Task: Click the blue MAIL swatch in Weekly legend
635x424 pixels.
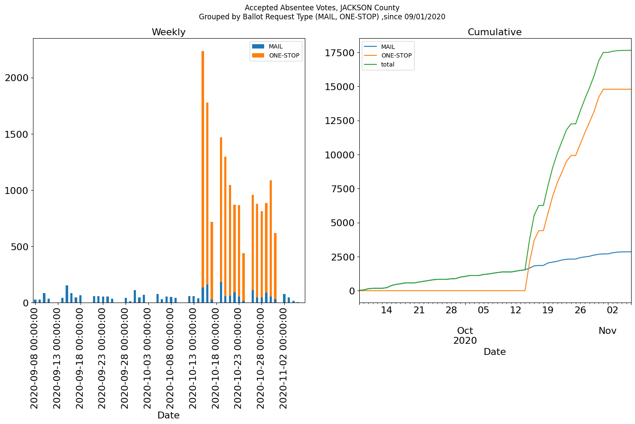Action: point(259,46)
